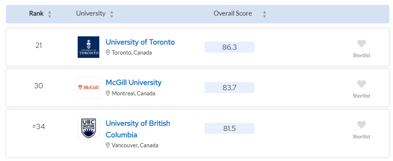Click location pin by Vancouver, Canada
The width and height of the screenshot is (393, 161).
[108, 145]
